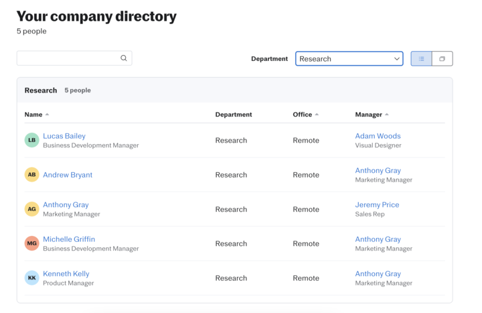Click the 'Your company directory' heading
The image size is (482, 313).
96,16
